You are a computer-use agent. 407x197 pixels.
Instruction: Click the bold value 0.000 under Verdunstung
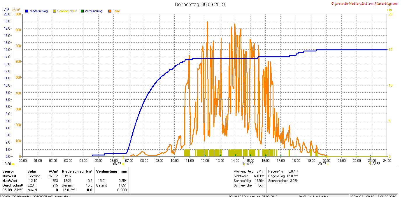click(x=122, y=190)
